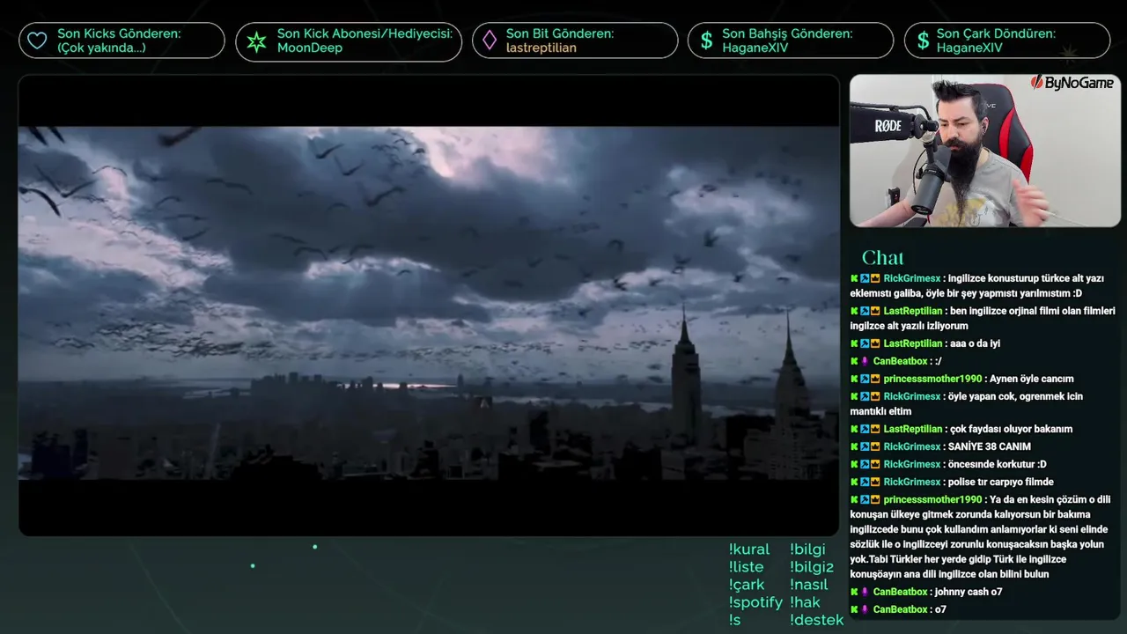Click the purple badge beside the CanBeatbox ':/' message
Screen dimensions: 1127x634
coord(866,361)
